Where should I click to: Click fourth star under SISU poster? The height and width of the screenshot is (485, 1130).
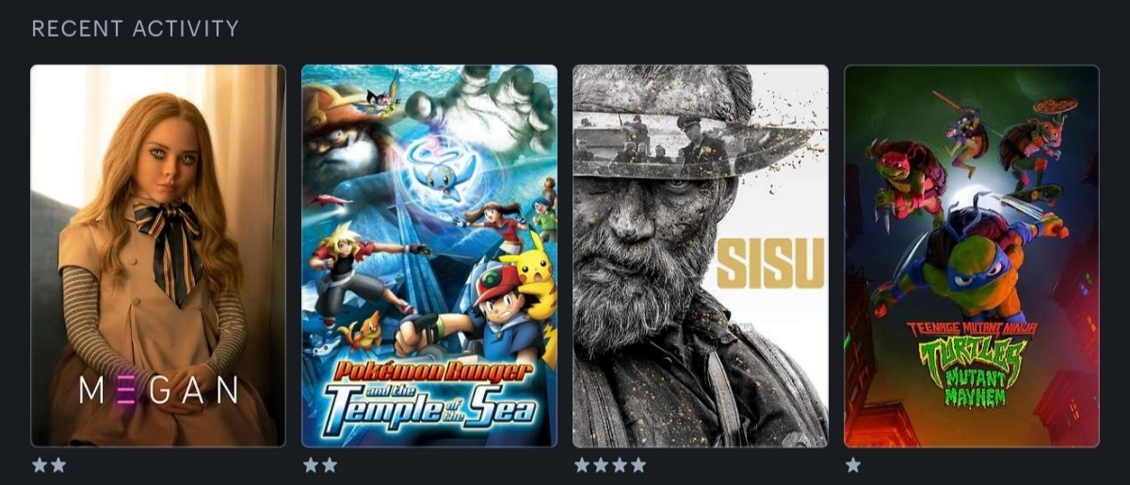point(638,464)
